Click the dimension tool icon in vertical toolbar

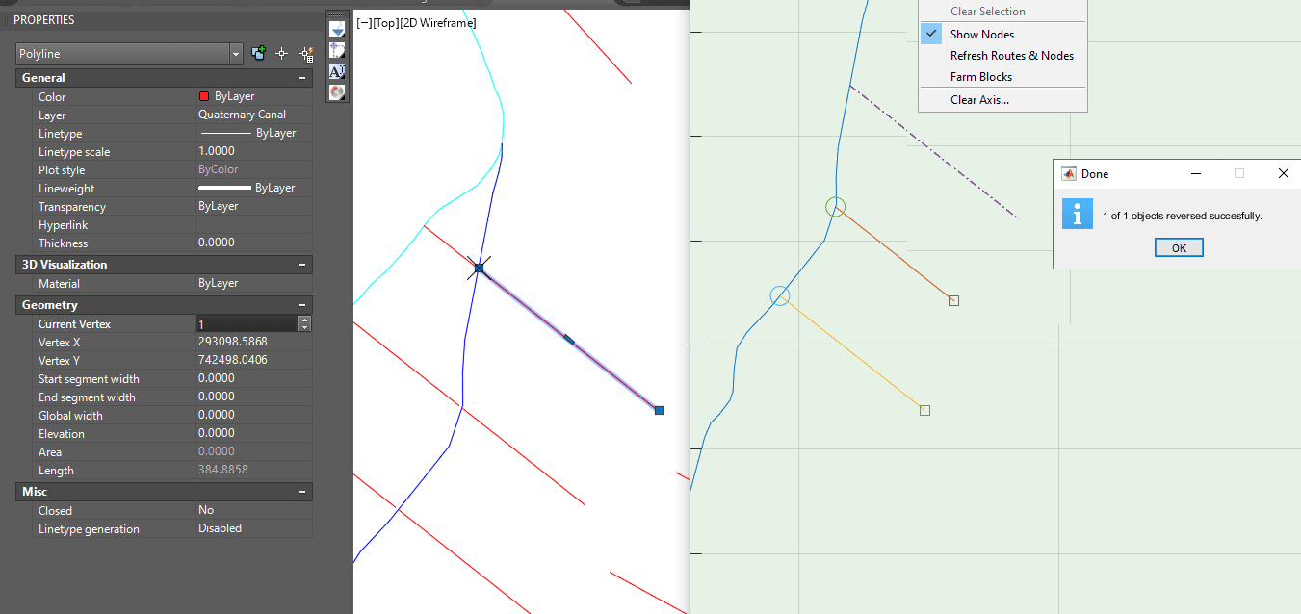point(337,51)
